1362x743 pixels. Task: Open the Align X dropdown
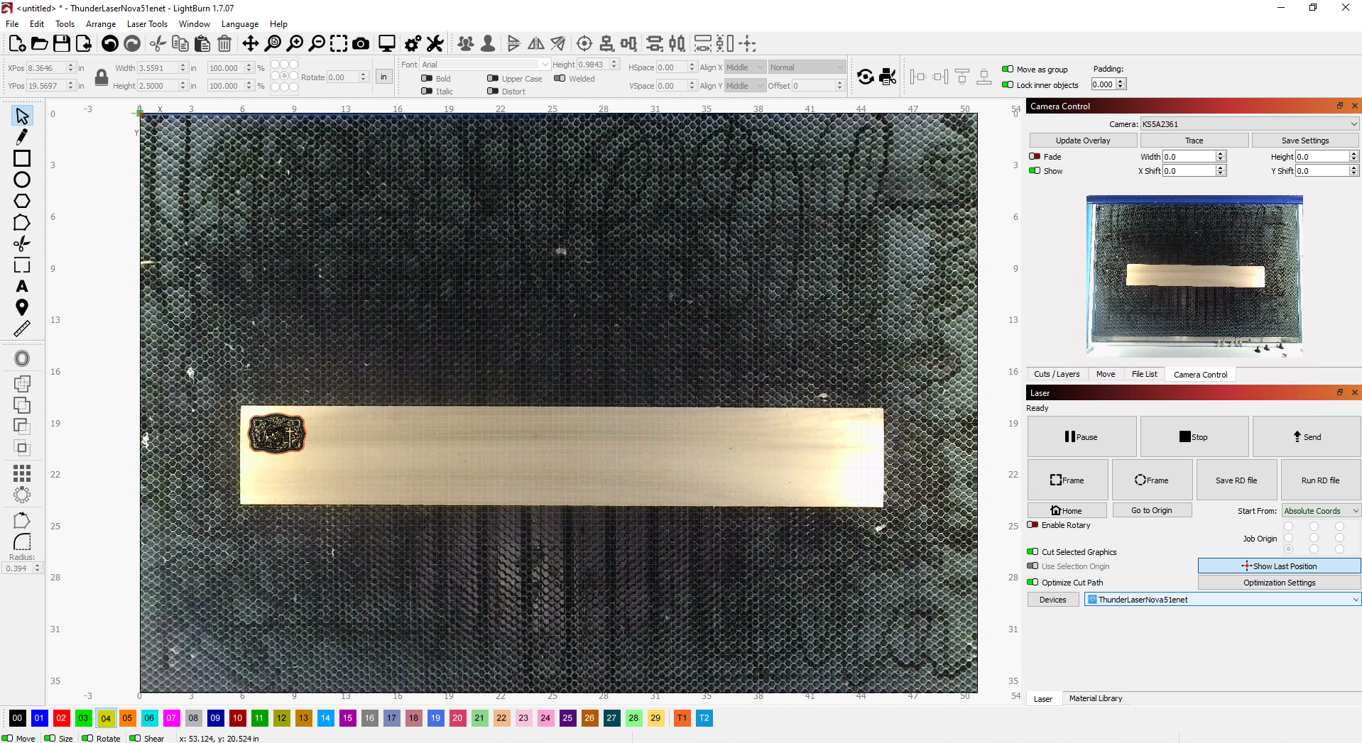[x=745, y=67]
